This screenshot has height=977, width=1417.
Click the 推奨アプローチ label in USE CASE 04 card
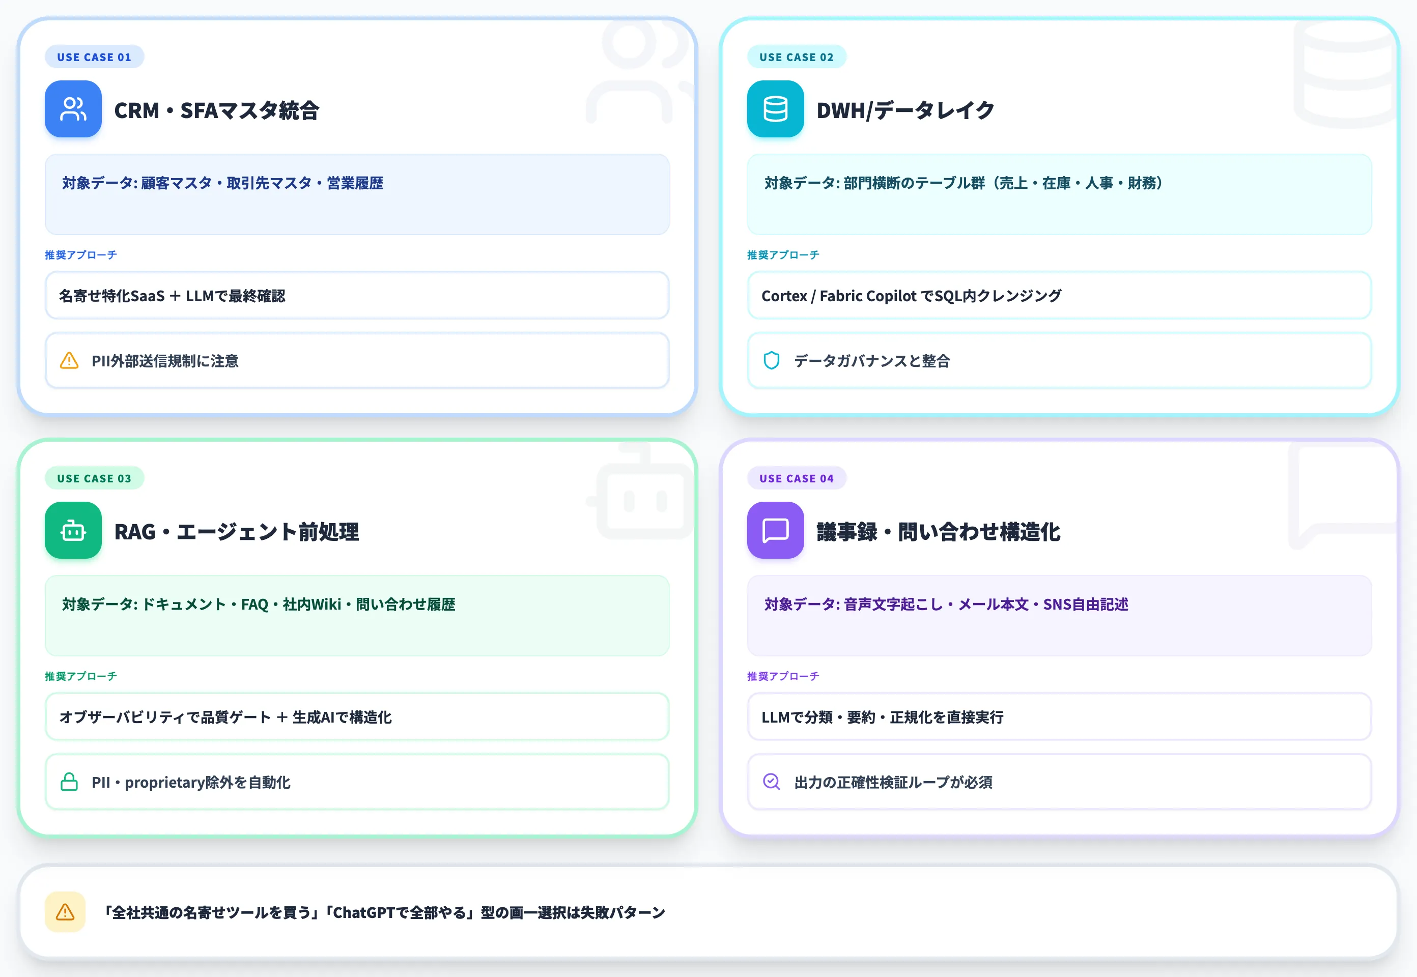pos(783,676)
